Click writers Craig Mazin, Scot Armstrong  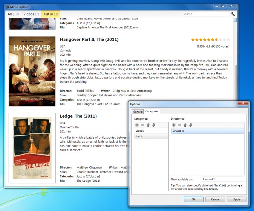132,91
